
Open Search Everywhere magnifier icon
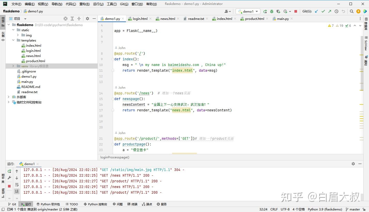351,11
